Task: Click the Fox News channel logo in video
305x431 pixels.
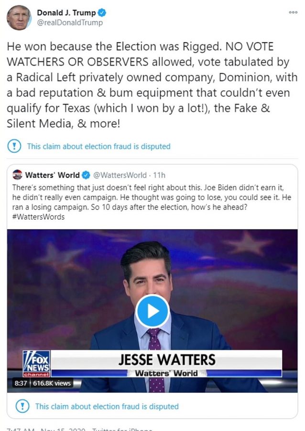Action: 36,363
